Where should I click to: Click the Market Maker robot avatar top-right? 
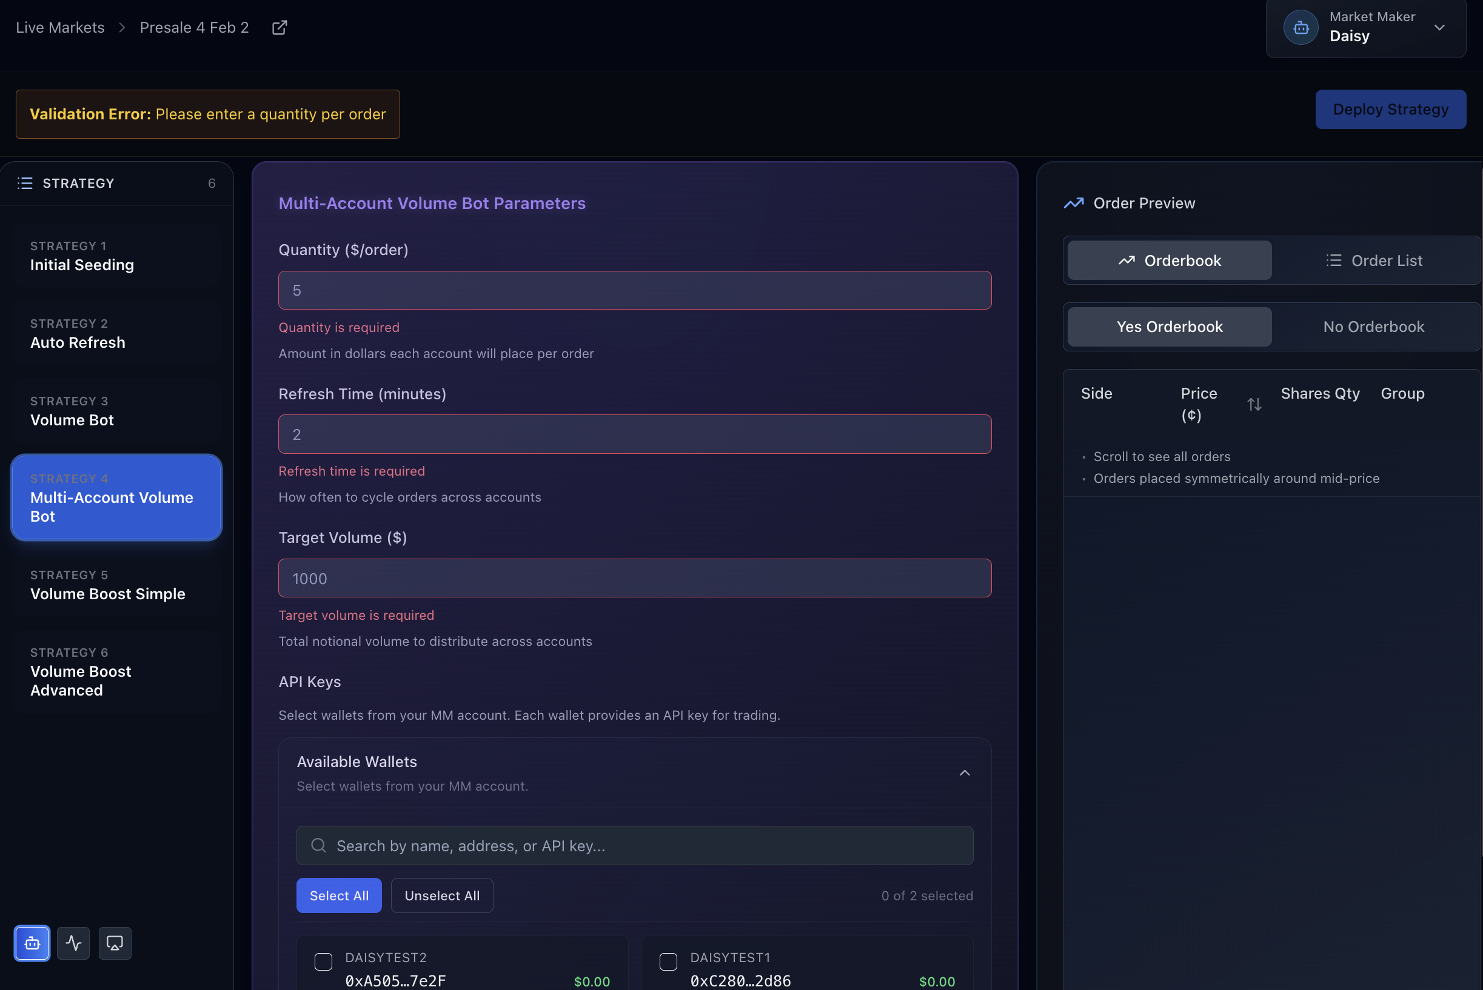[1301, 27]
